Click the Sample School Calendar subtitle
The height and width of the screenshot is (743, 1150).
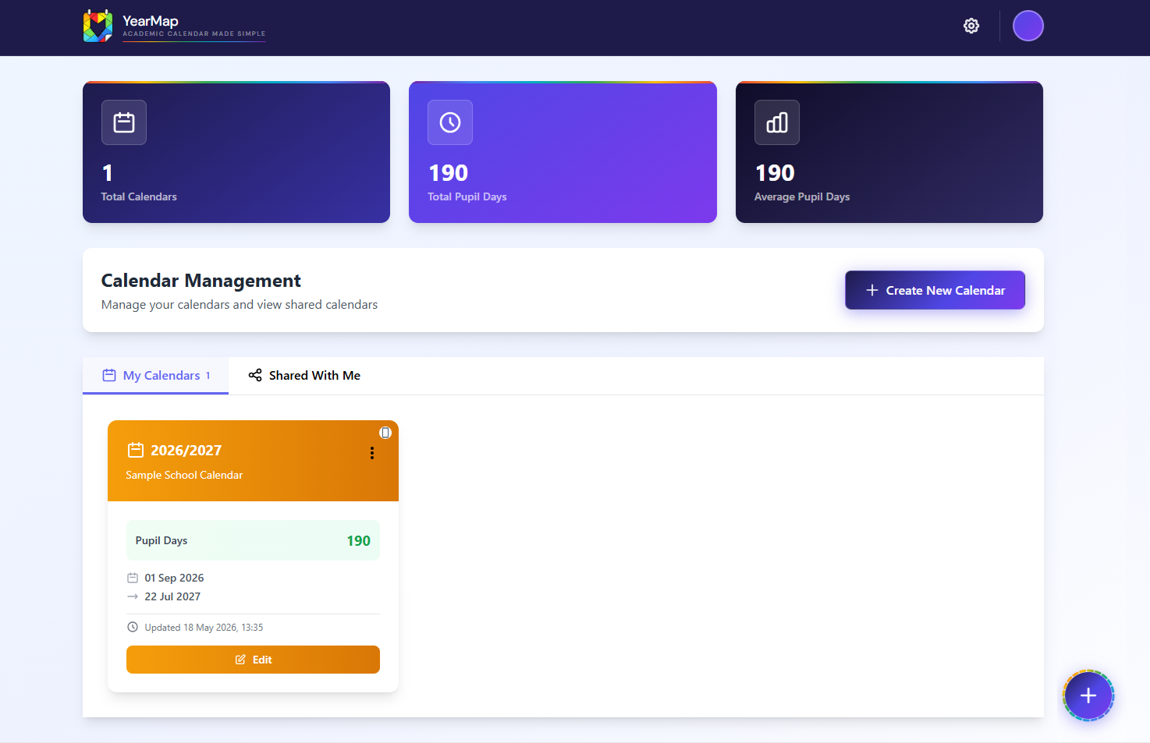coord(184,475)
